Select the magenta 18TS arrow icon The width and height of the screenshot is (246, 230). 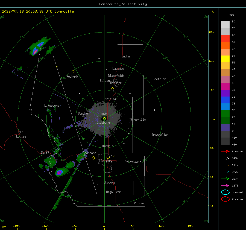[225, 186]
